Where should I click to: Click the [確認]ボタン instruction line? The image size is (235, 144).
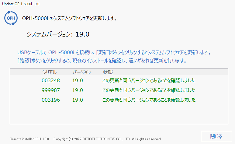[x=102, y=61]
